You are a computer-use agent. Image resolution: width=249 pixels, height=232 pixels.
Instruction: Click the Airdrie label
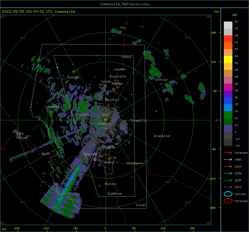109,147
